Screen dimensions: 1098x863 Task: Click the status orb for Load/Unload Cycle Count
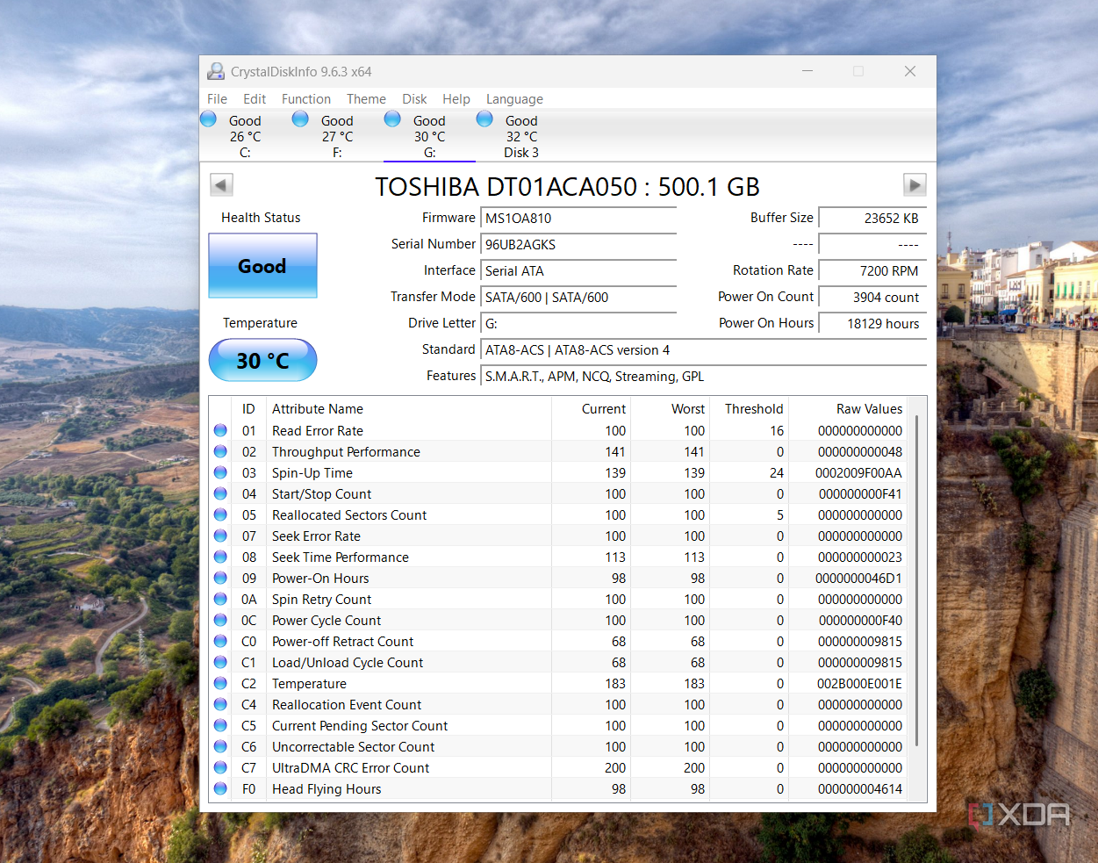(x=220, y=662)
